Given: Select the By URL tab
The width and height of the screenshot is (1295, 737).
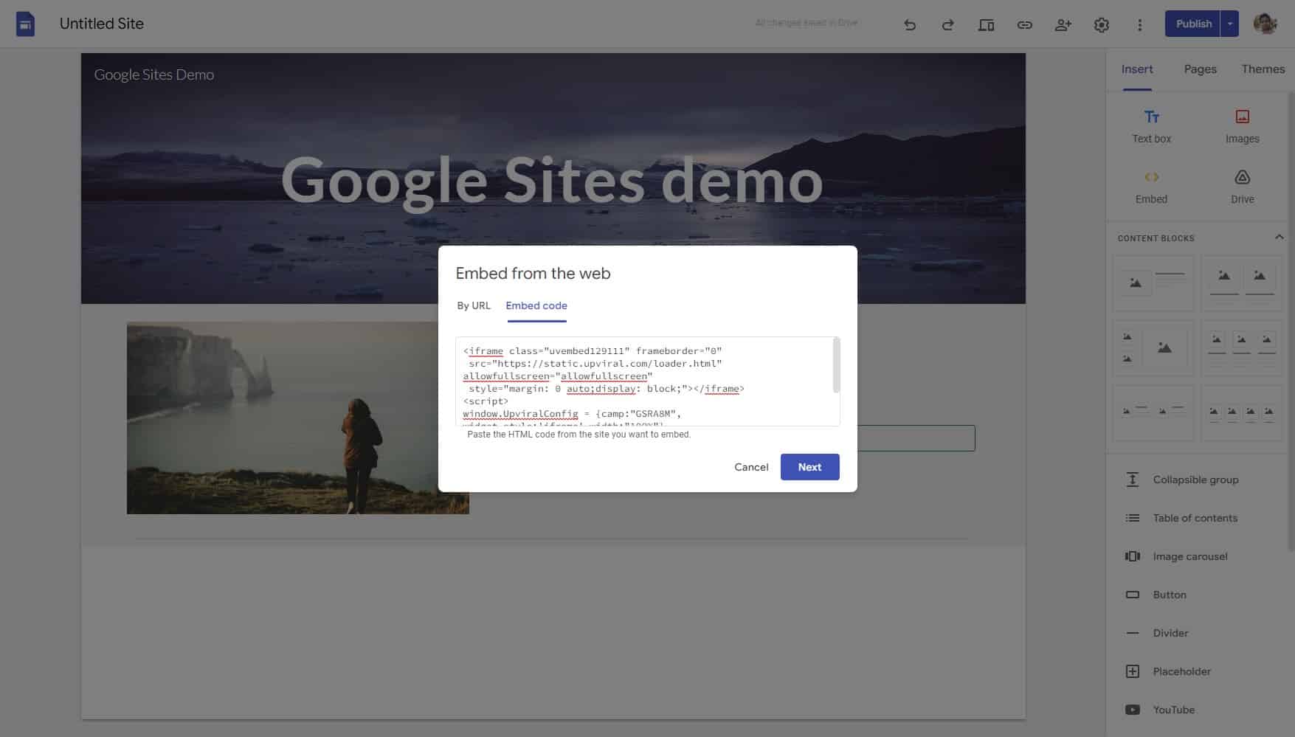Looking at the screenshot, I should coord(473,305).
